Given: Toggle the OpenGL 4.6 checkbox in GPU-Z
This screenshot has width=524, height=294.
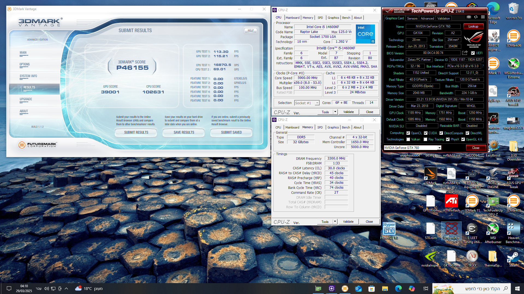Looking at the screenshot, I should pyautogui.click(x=463, y=139).
